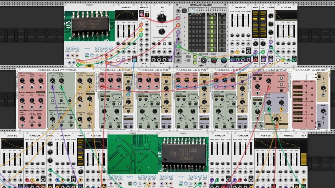Click the SQR output jack on LFO
335x188 pixels.
pos(170,60)
